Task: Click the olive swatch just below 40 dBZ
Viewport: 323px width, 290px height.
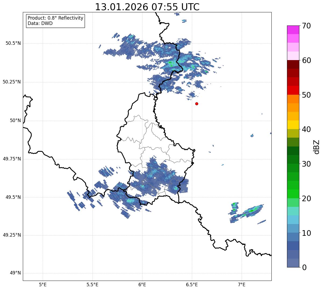Action: (x=293, y=133)
